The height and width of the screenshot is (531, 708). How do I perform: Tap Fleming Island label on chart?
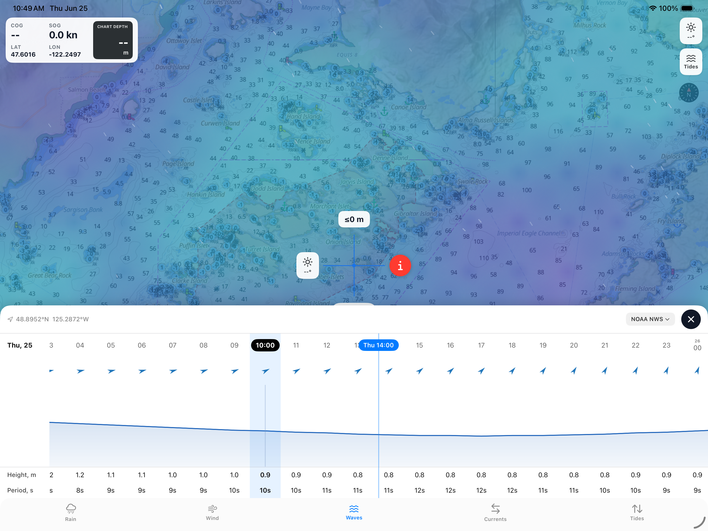click(x=635, y=288)
